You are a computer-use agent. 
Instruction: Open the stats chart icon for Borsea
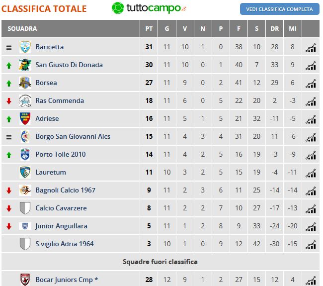point(311,84)
